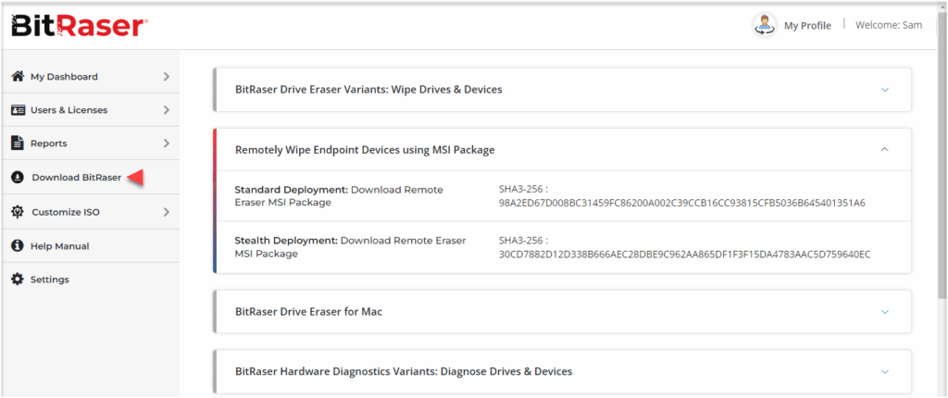Expand BitRaser Drive Eraser Variants chevron
Screen dimensions: 948x398
pos(884,90)
